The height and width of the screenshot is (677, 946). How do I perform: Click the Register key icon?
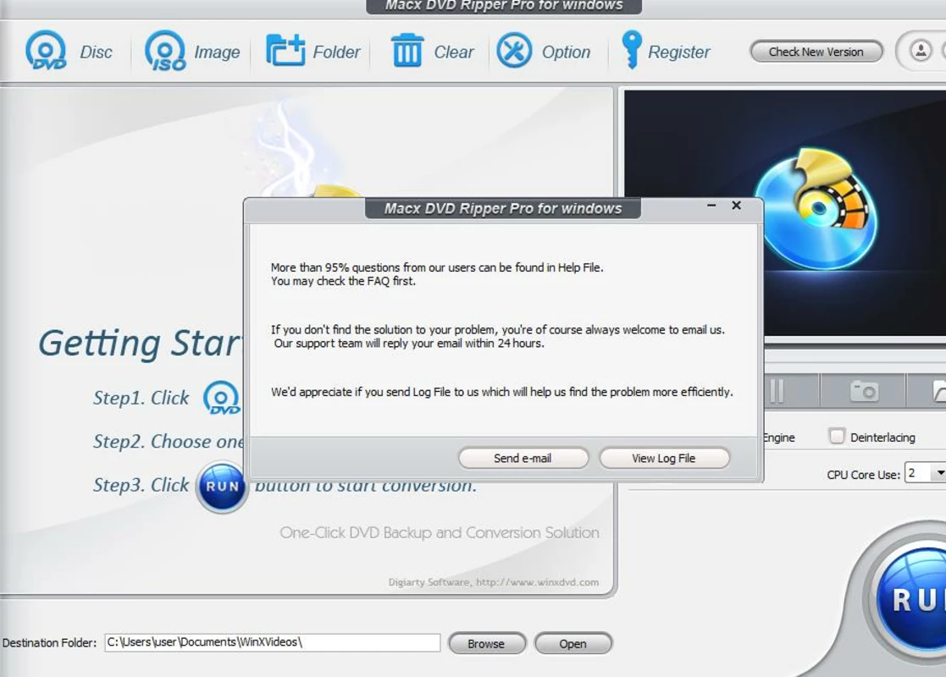click(x=632, y=49)
